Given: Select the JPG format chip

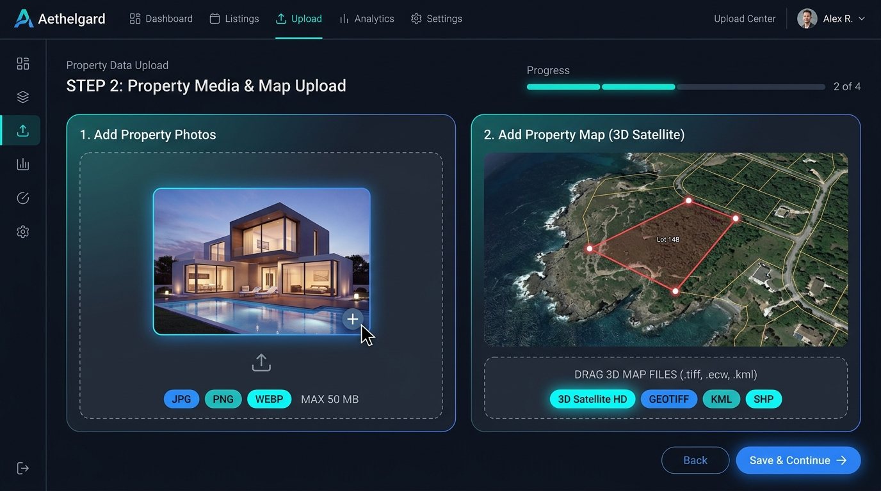Looking at the screenshot, I should pyautogui.click(x=182, y=399).
